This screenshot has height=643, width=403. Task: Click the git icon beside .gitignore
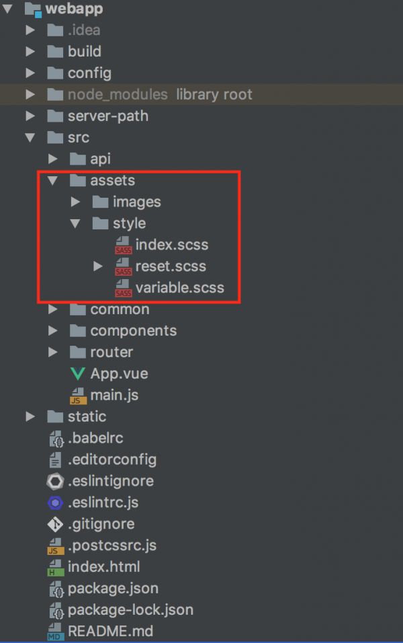tap(55, 524)
